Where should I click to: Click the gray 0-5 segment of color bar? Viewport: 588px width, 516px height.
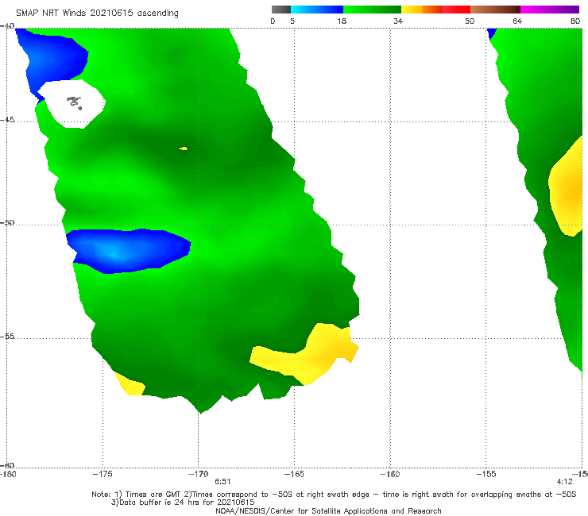[281, 10]
